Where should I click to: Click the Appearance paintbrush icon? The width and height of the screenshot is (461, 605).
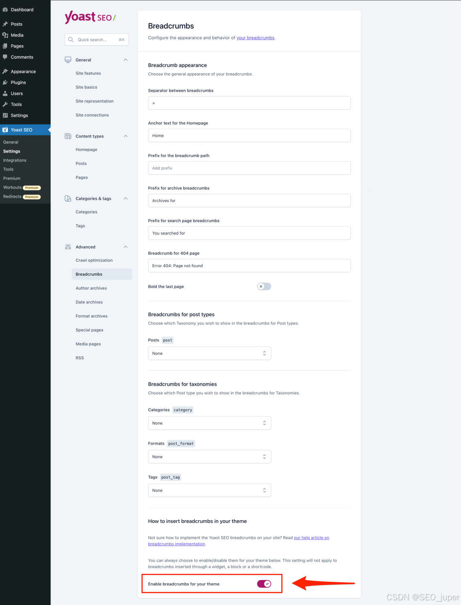[x=5, y=71]
